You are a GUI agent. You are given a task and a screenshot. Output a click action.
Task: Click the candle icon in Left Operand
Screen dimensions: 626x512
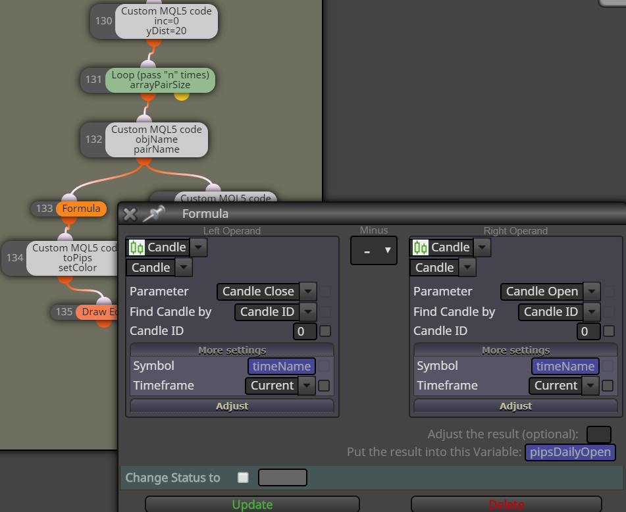(x=137, y=247)
